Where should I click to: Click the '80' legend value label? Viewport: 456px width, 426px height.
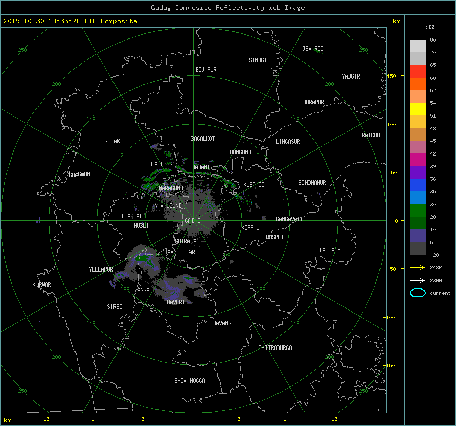(x=433, y=40)
